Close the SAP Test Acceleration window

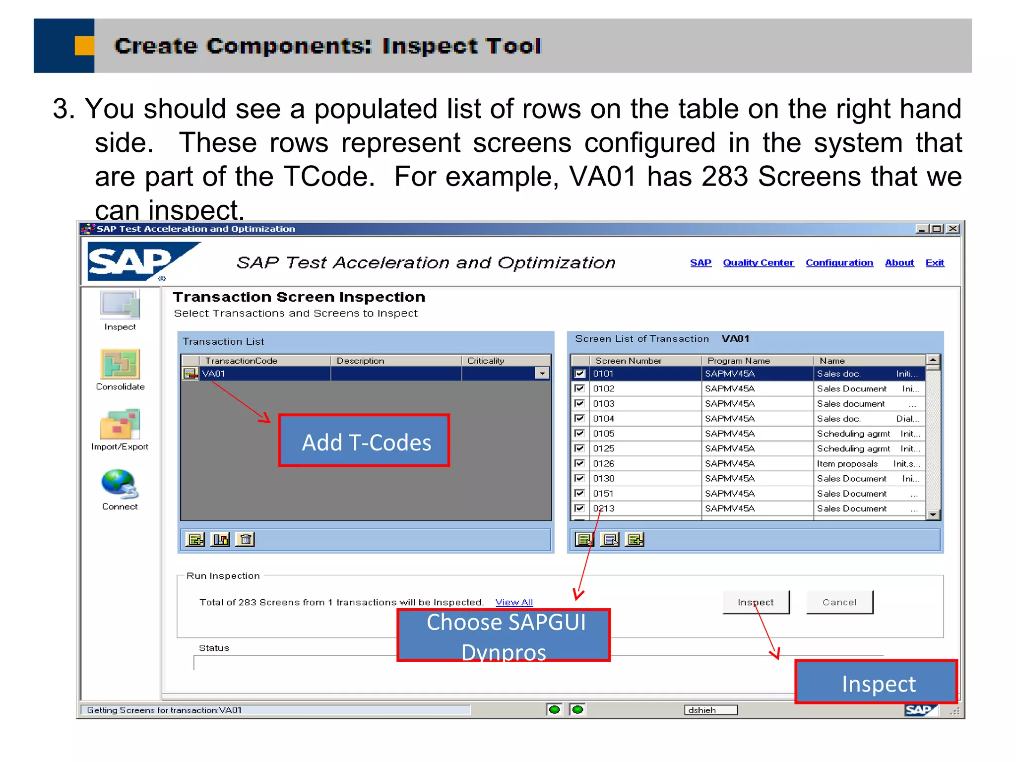coord(952,229)
